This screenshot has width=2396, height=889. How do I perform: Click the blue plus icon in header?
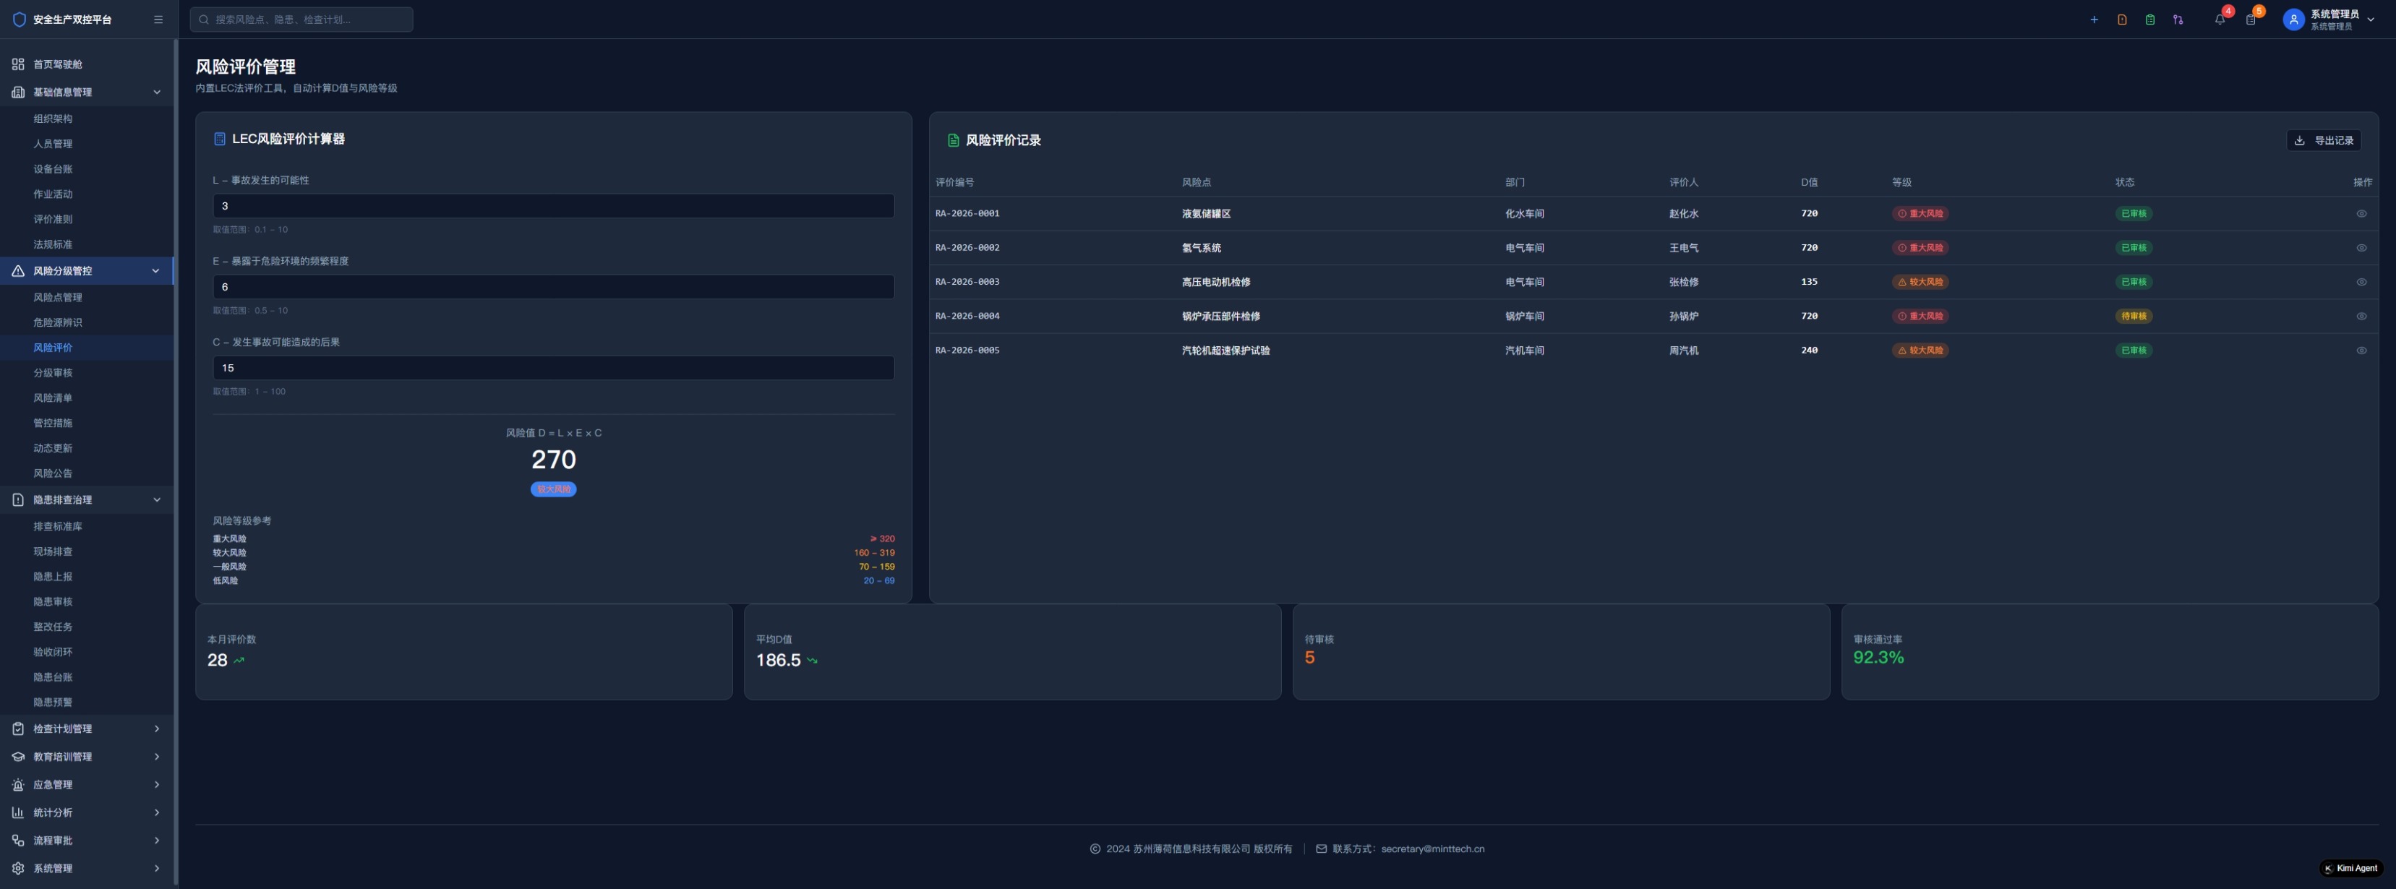(2094, 20)
